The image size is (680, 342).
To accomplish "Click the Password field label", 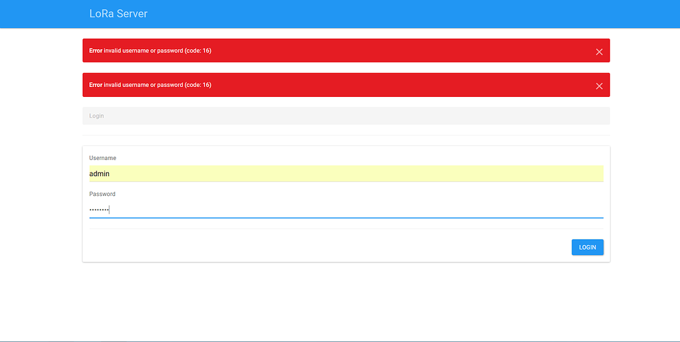I will 102,194.
